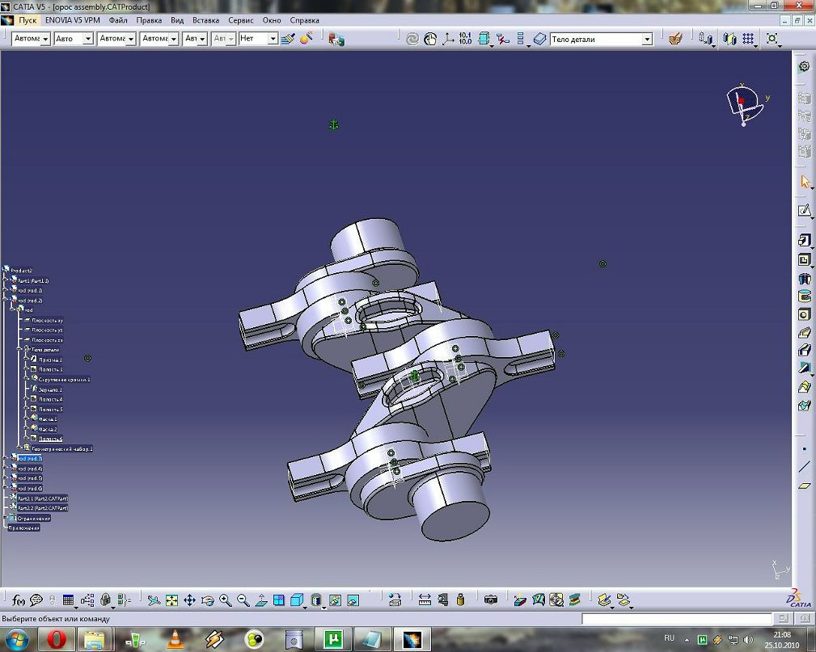Select the Pan view tool
The height and width of the screenshot is (652, 816).
[189, 600]
